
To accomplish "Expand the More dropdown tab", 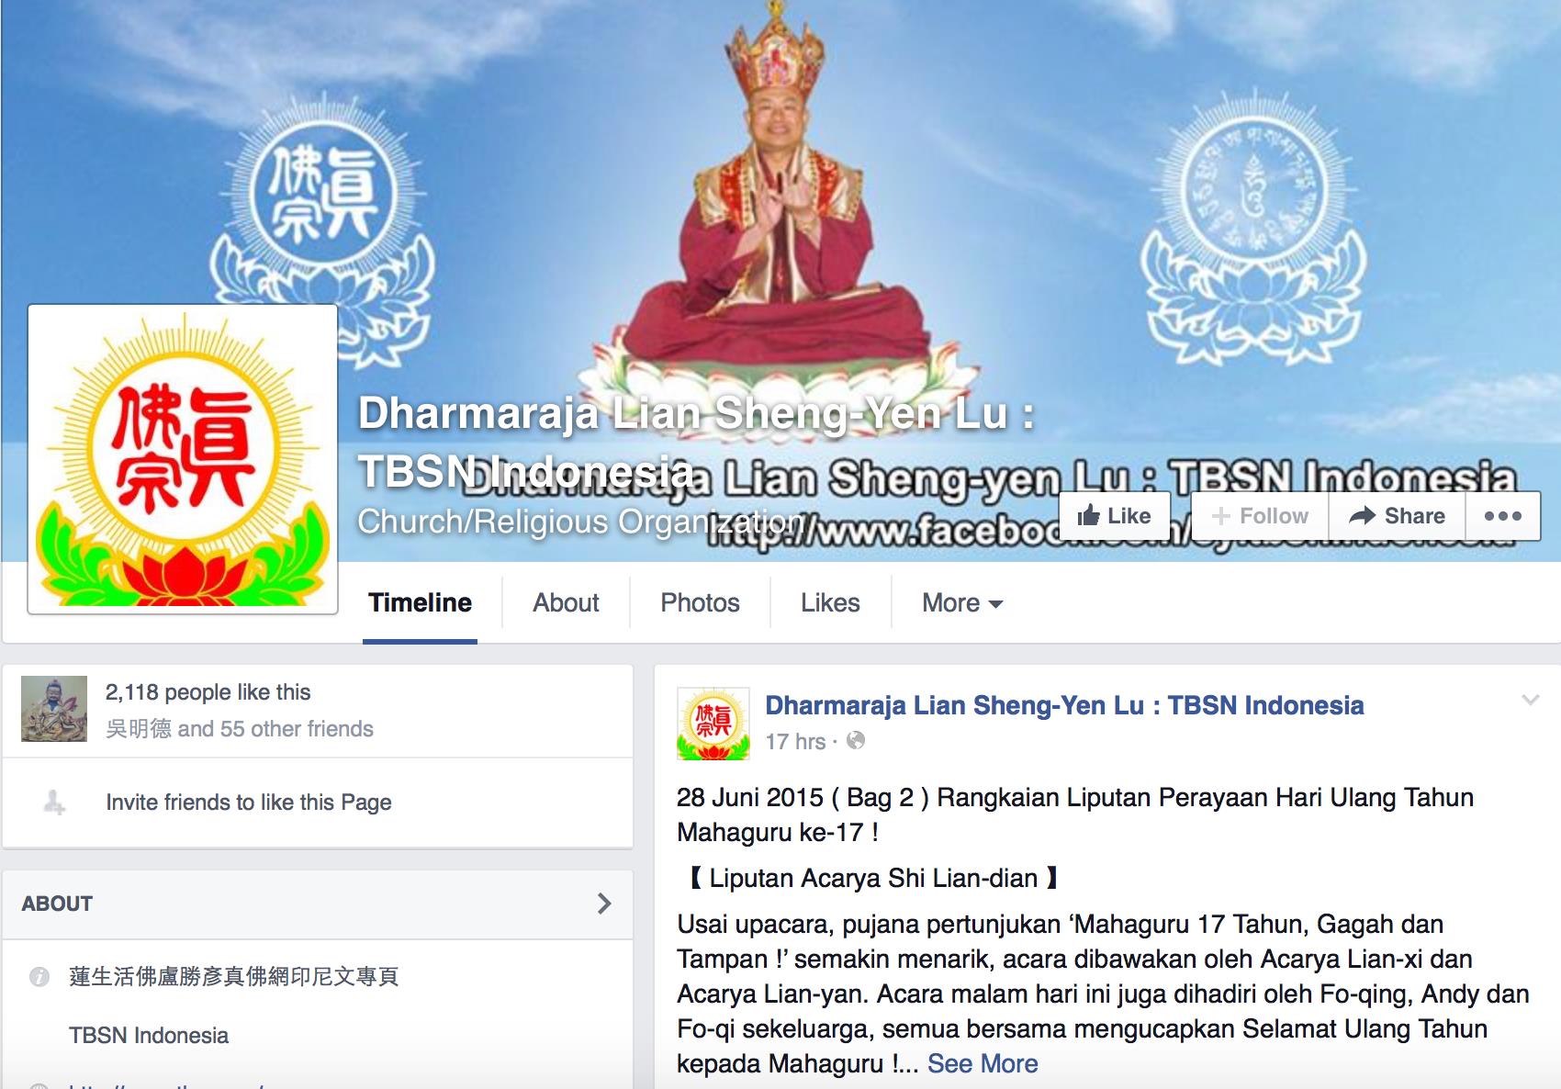I will pyautogui.click(x=962, y=603).
